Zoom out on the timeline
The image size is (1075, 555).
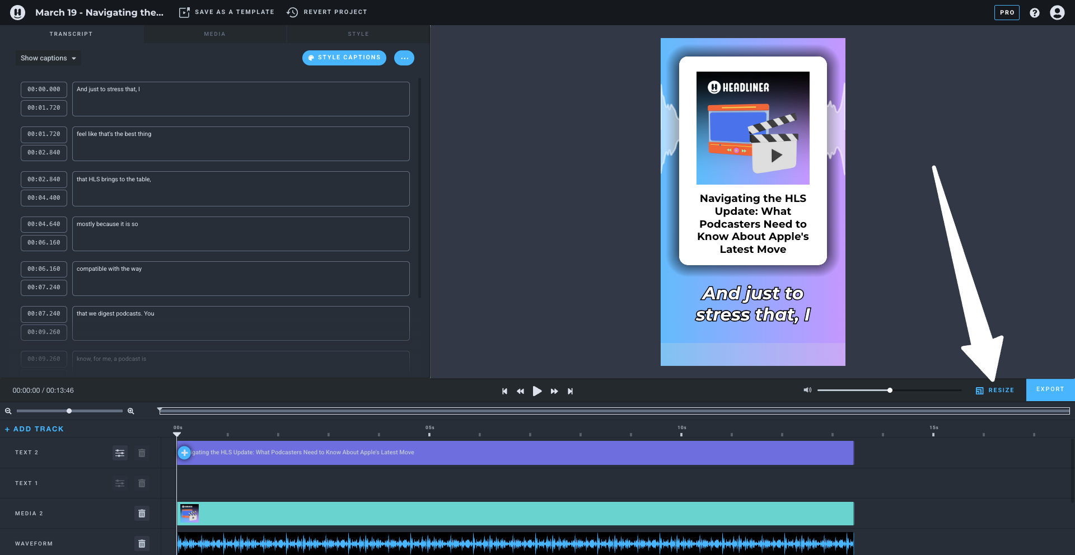8,411
